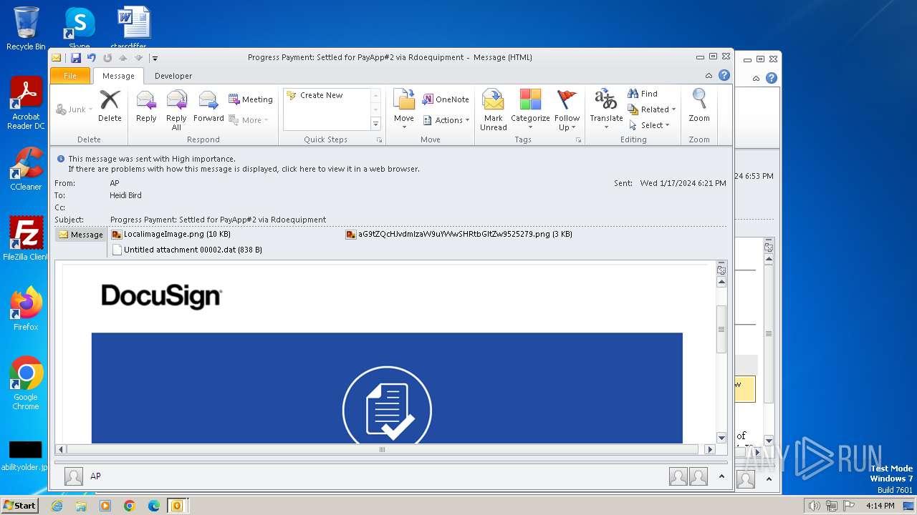
Task: Minimize the ribbon with the caret
Action: (709, 76)
